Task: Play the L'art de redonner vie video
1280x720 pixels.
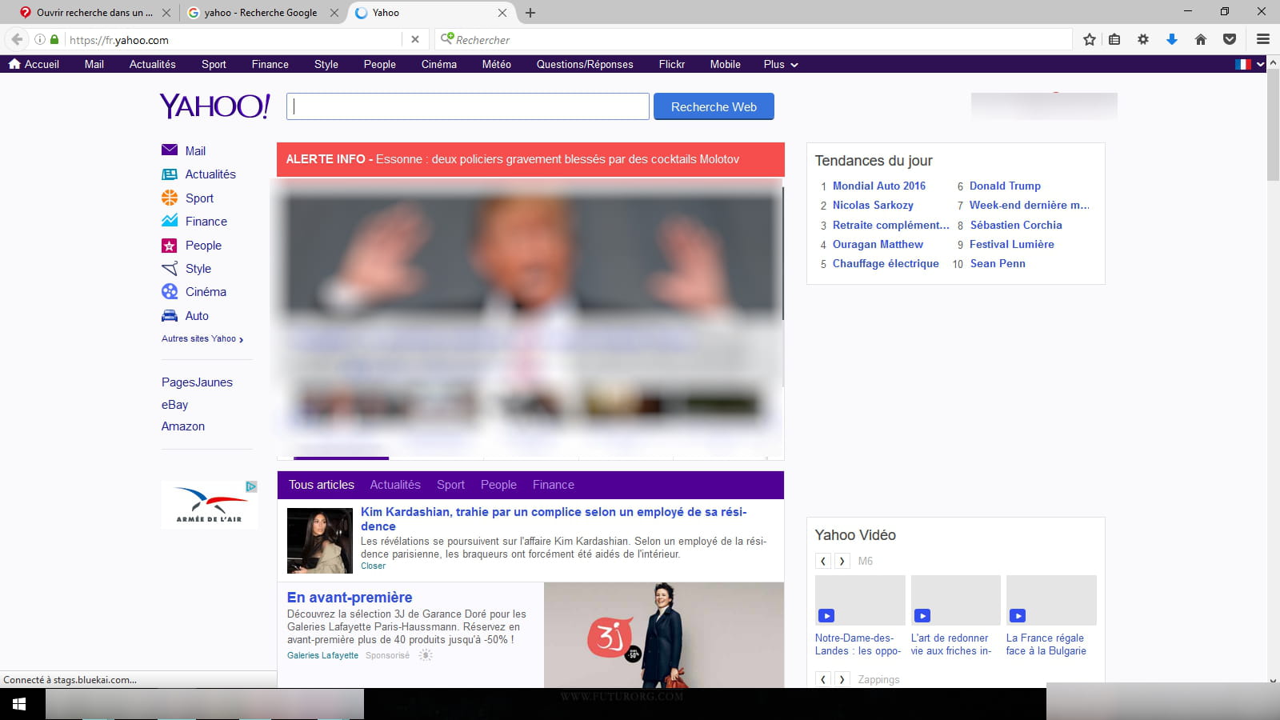Action: click(922, 615)
